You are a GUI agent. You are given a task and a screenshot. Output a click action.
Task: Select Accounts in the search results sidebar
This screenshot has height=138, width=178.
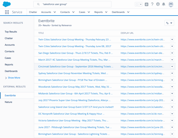(x=10, y=45)
